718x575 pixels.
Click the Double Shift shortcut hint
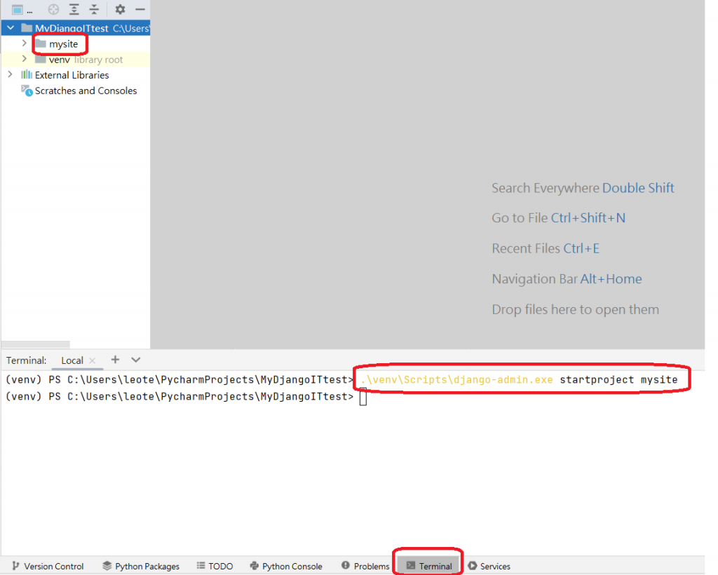tap(638, 188)
